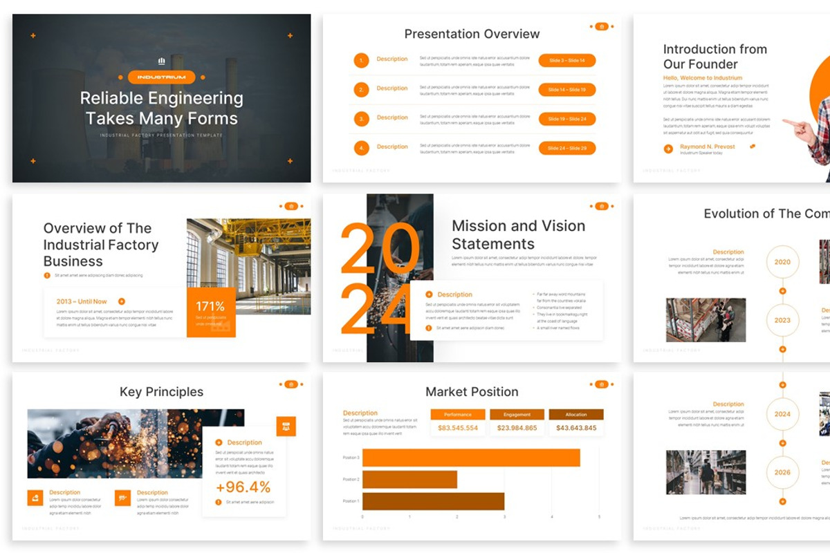
Task: Click the orange 171% box
Action: click(211, 312)
